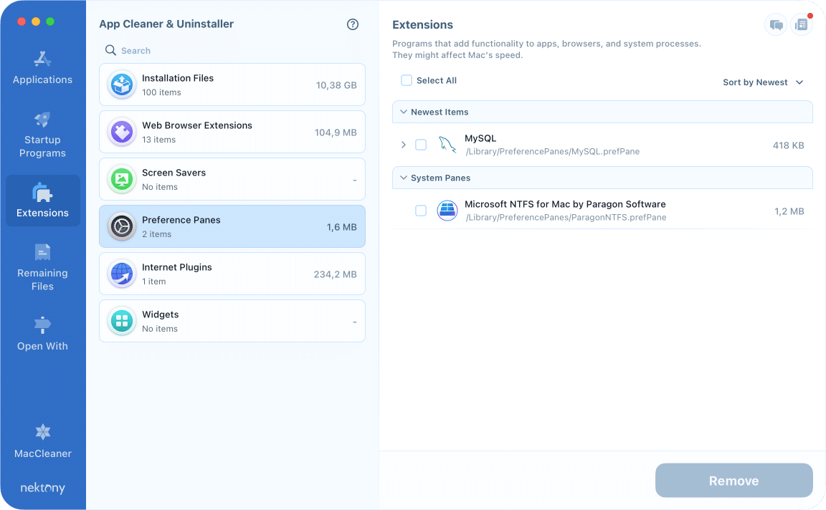Click the Screen Savers icon
This screenshot has height=510, width=826.
(x=122, y=180)
